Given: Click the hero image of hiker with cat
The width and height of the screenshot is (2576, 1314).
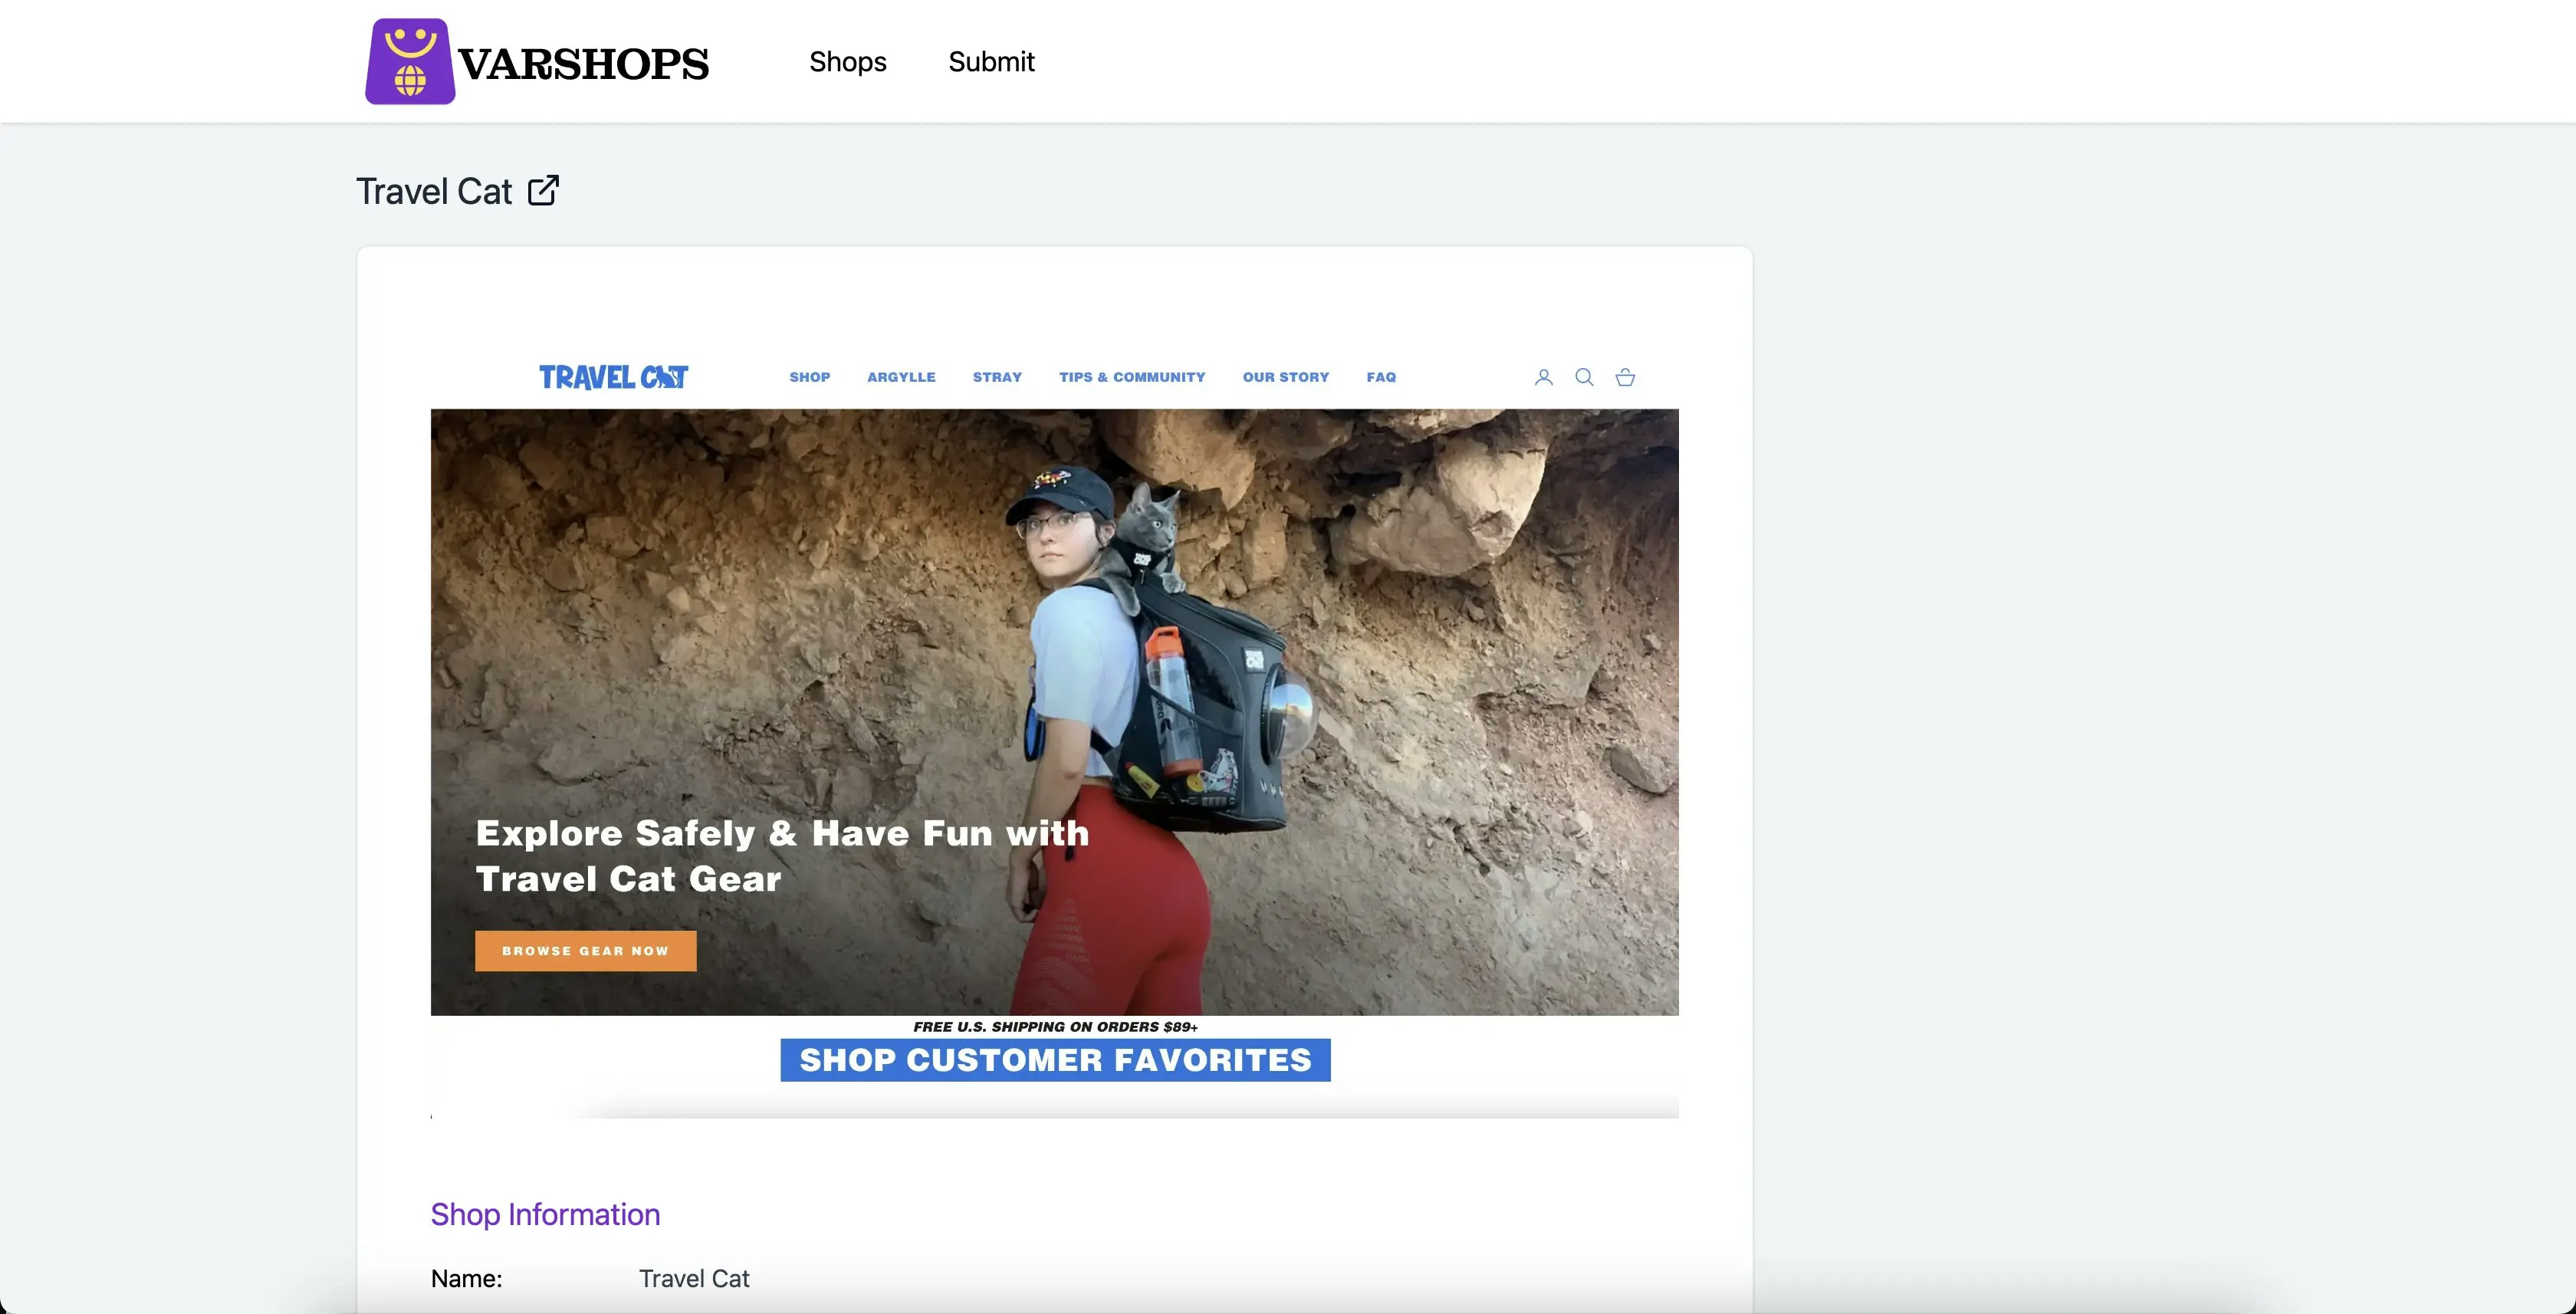Looking at the screenshot, I should tap(1055, 712).
